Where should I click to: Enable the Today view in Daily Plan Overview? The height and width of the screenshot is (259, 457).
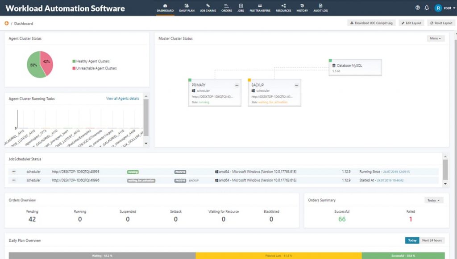tap(411, 240)
